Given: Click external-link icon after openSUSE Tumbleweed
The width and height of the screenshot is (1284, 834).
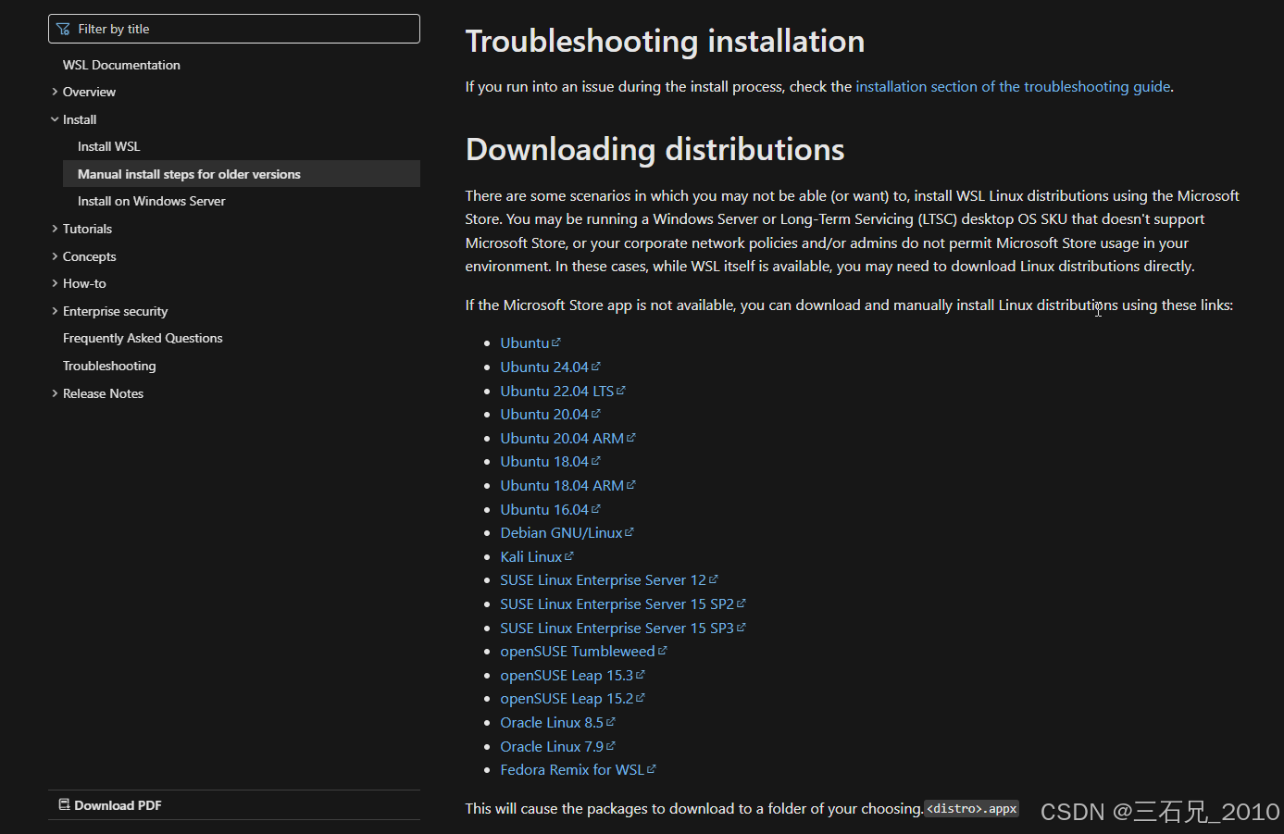Looking at the screenshot, I should [662, 650].
